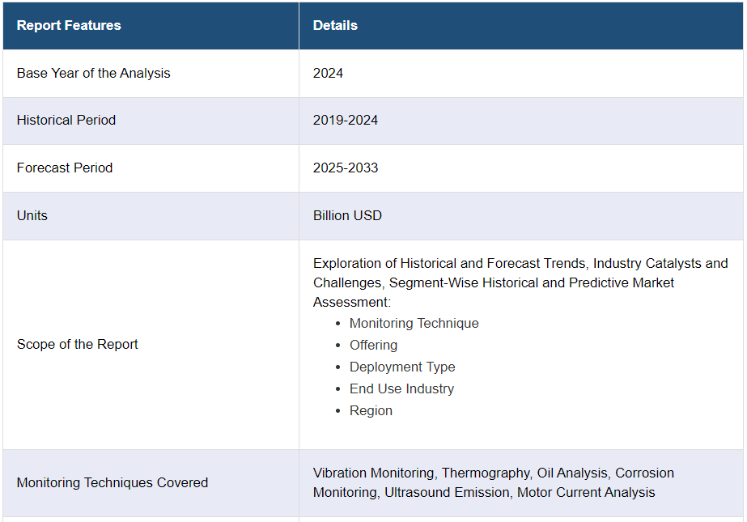Click the Motor Current Analysis text

586,492
